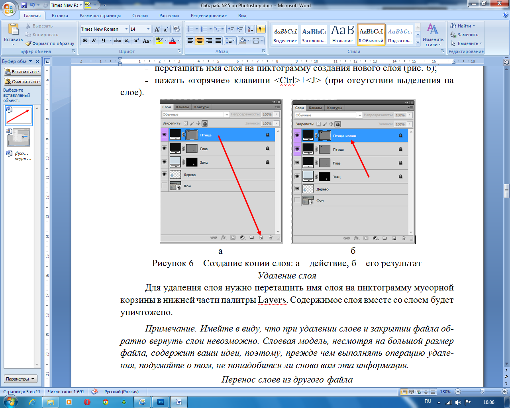Open the font name dropdown Times New Roman
Image resolution: width=510 pixels, height=408 pixels.
click(x=126, y=29)
